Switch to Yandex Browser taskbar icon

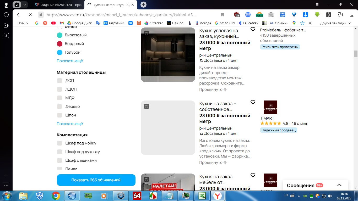click(217, 196)
